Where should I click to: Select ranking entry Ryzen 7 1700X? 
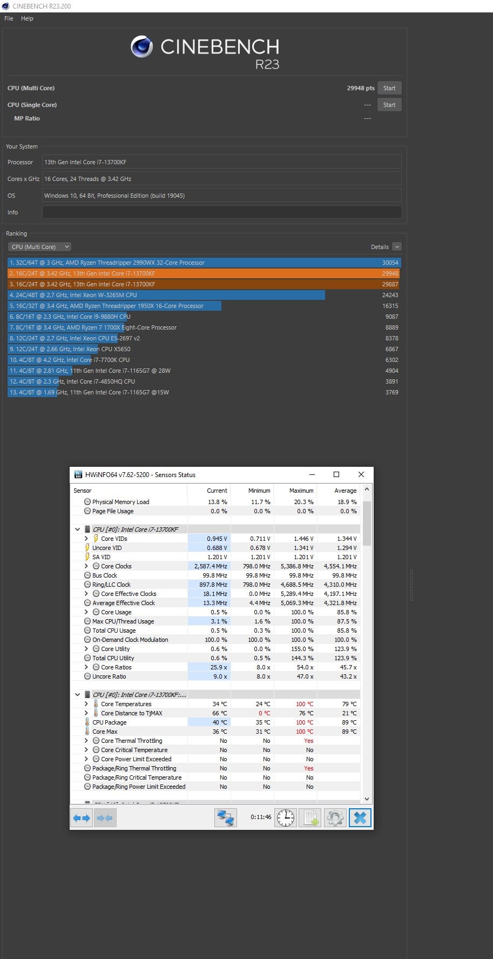click(204, 327)
